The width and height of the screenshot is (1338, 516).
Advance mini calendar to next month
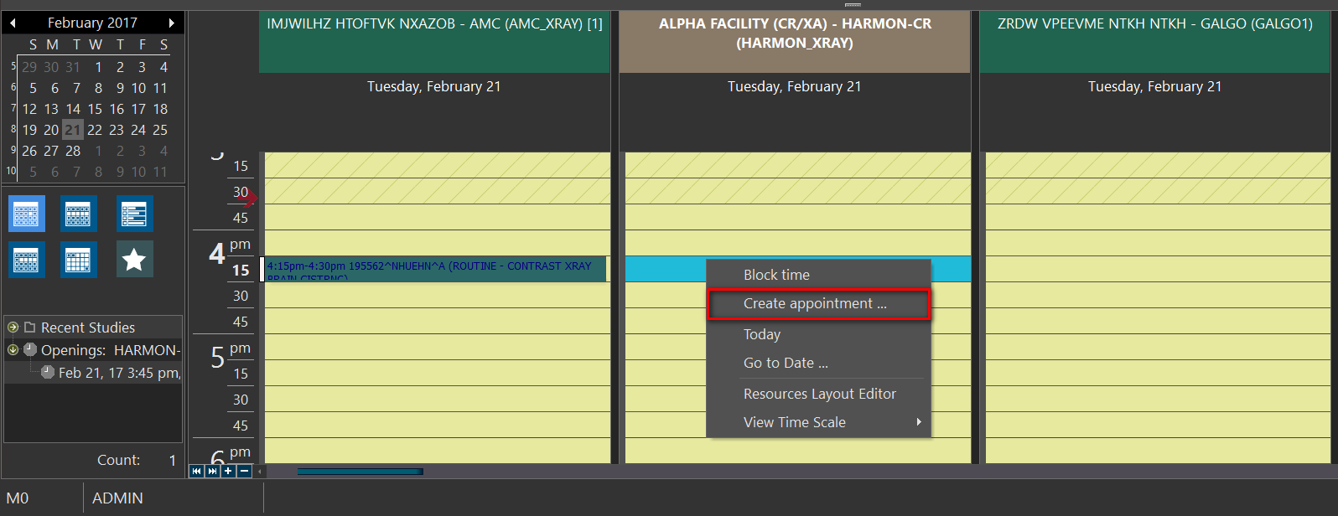[x=172, y=23]
